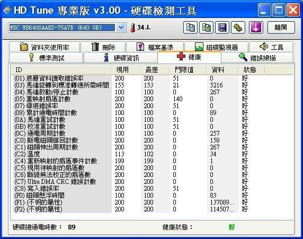Click data value 5216 in row 03

[217, 85]
